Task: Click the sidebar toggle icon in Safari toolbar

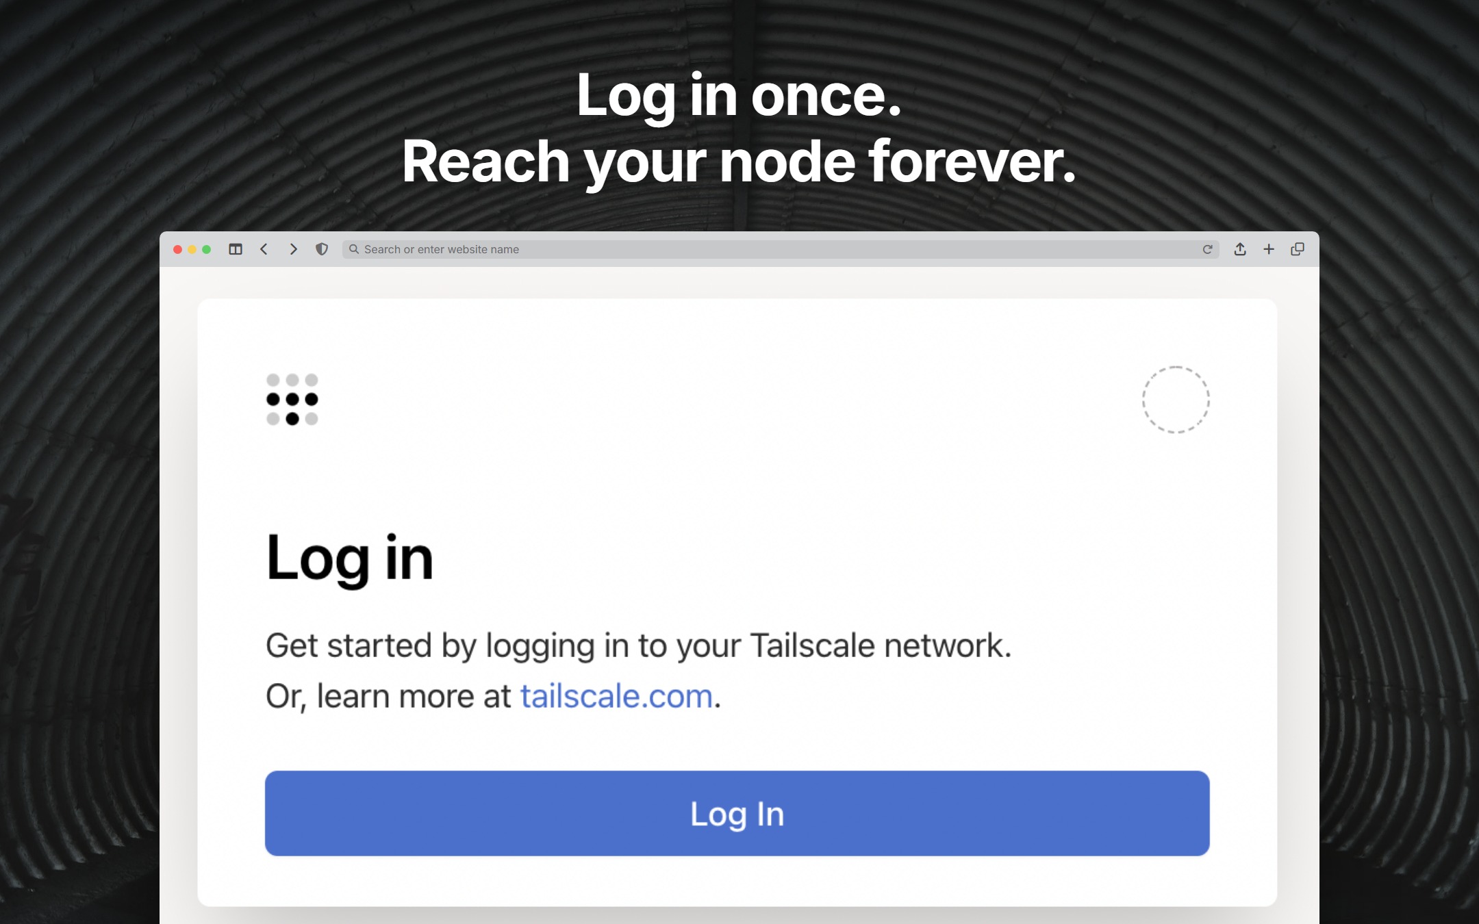Action: point(236,249)
